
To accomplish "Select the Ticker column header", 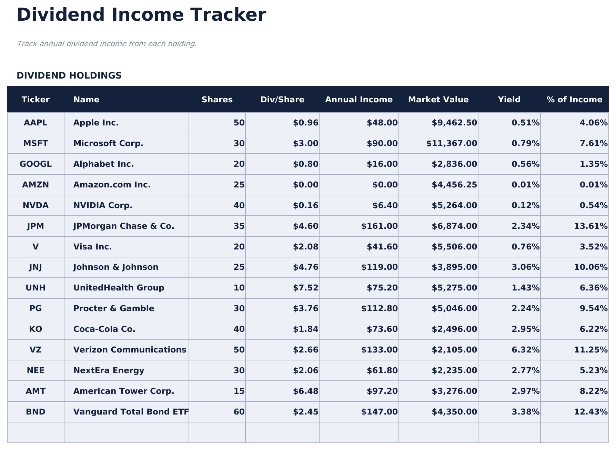I will (x=36, y=100).
